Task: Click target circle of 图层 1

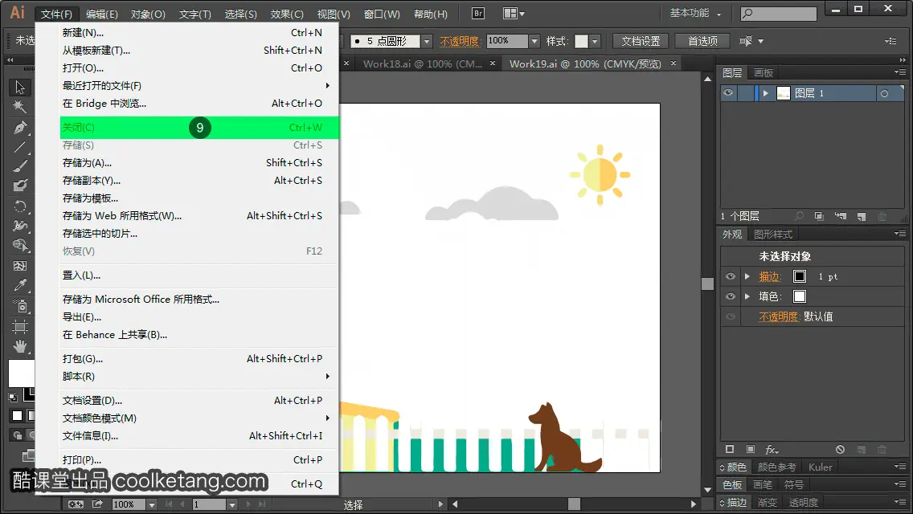Action: click(884, 93)
